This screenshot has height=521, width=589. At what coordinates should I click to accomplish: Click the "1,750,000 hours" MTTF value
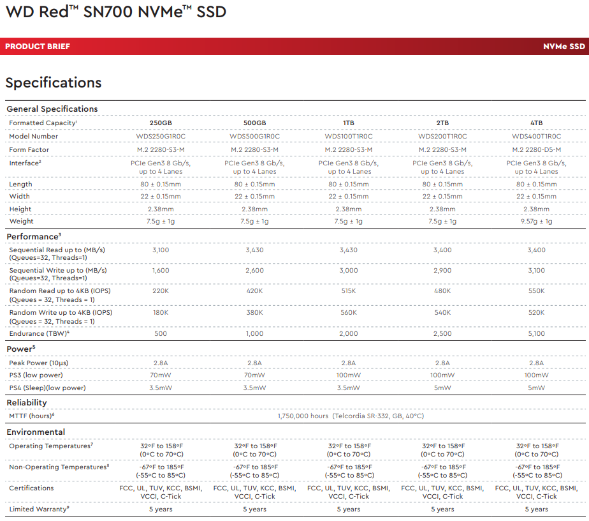[x=303, y=416]
